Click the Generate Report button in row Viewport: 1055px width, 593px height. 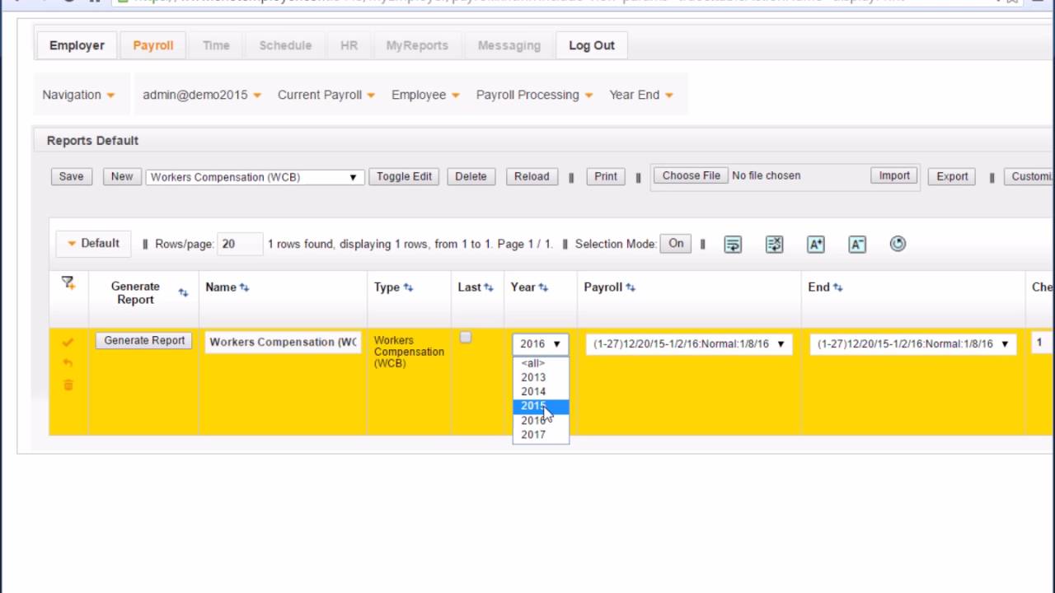pyautogui.click(x=144, y=340)
